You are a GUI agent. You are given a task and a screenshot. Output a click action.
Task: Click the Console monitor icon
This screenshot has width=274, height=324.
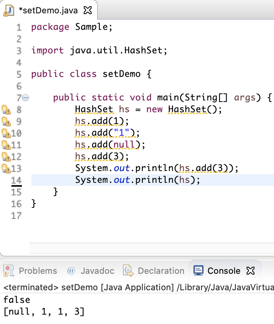point(198,270)
